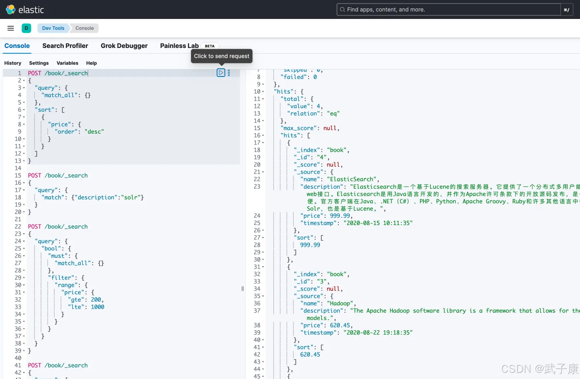
Task: Click the panel resize divider handle
Action: pyautogui.click(x=242, y=289)
